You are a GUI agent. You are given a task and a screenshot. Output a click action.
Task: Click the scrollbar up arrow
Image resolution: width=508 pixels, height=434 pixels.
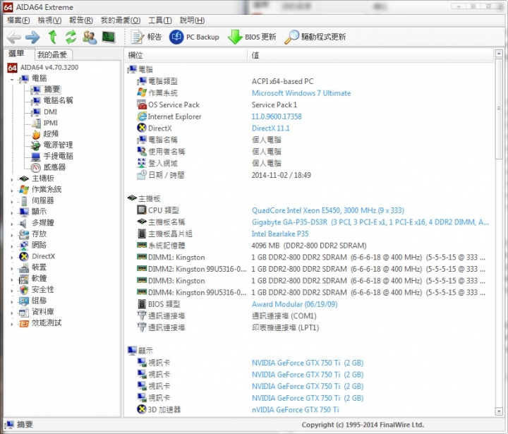click(x=499, y=54)
